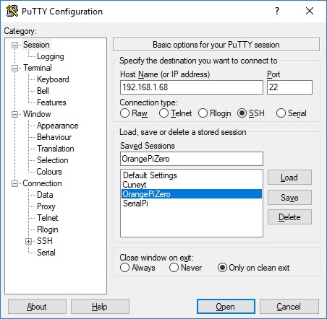Collapse the Terminal tree node

click(15, 68)
